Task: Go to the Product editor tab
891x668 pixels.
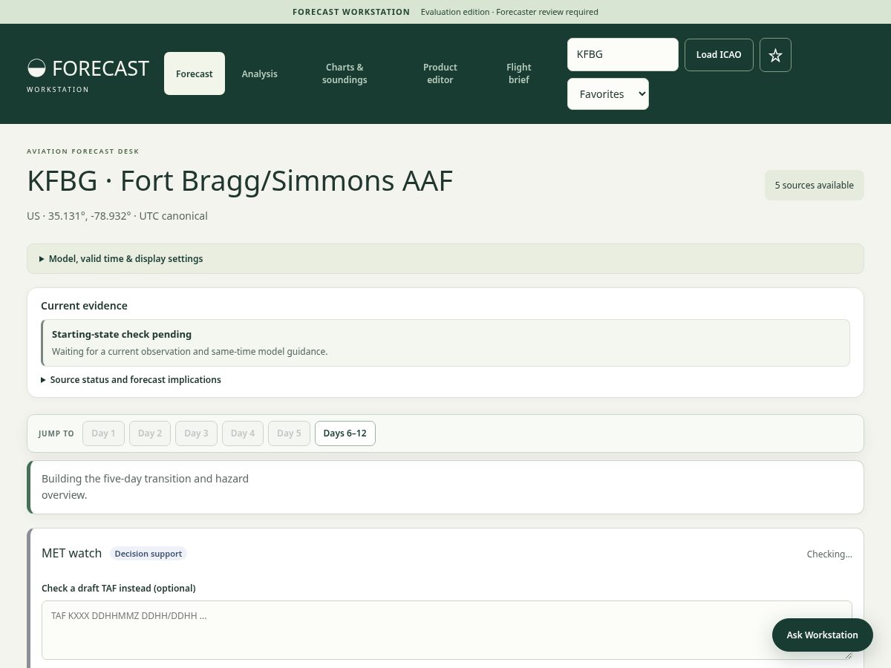Action: (440, 73)
